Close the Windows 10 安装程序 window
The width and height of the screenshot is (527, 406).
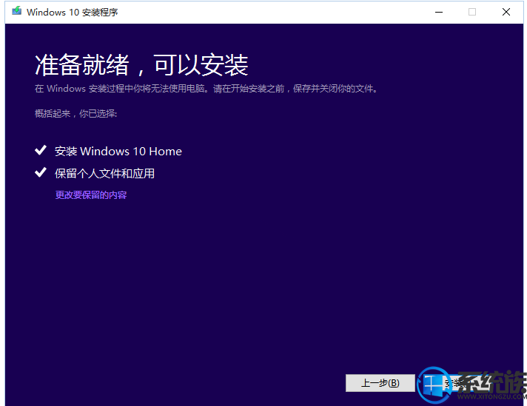point(506,12)
